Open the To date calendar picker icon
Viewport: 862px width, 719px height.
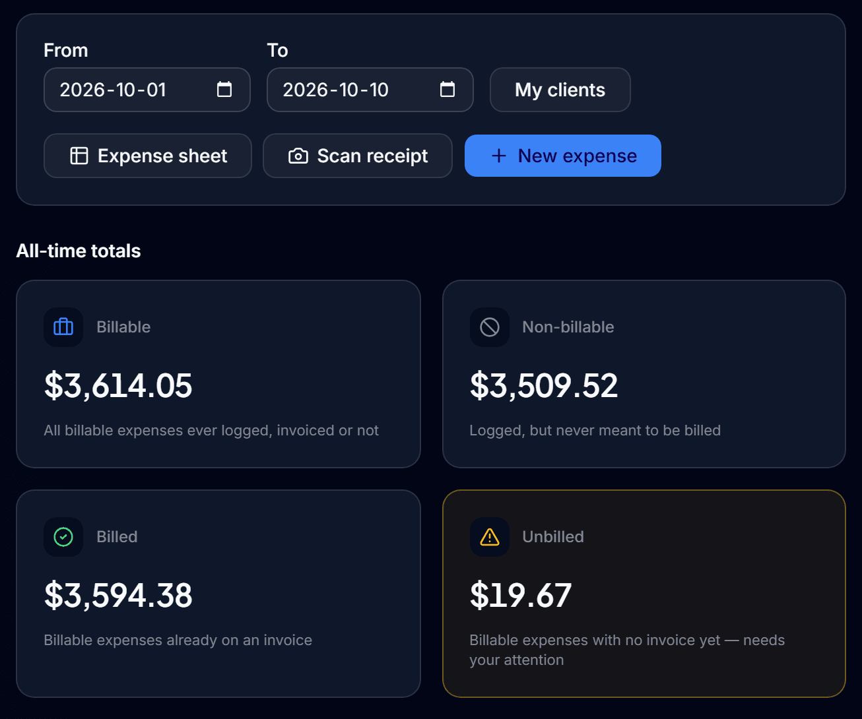pos(448,90)
